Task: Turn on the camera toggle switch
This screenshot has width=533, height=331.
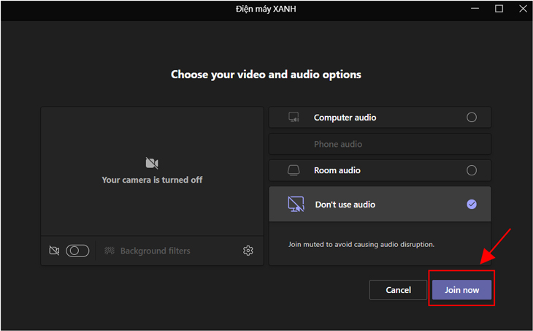Action: [77, 251]
